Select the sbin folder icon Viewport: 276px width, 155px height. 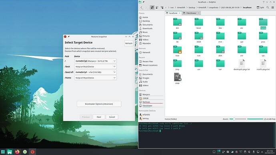(x=220, y=50)
